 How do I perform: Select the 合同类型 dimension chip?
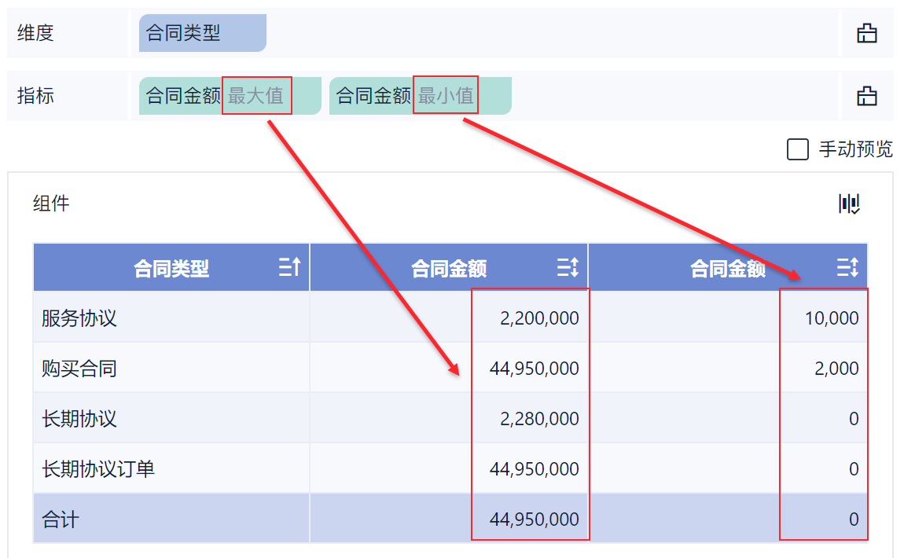click(202, 33)
